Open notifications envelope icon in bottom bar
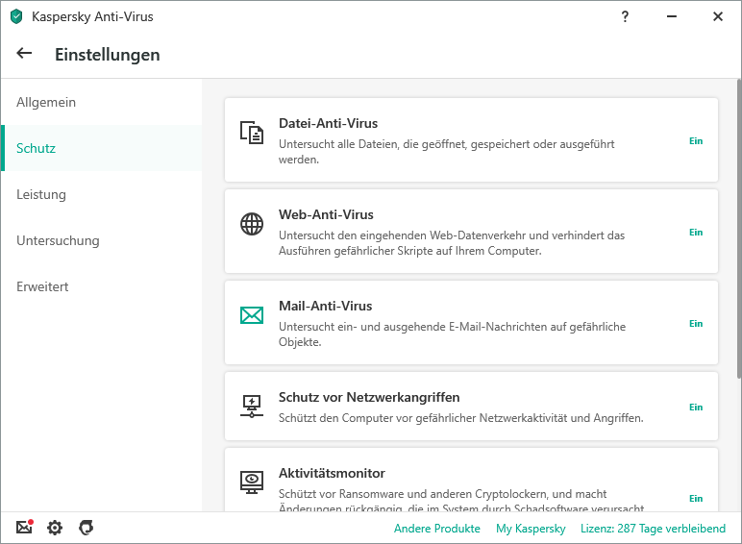742x544 pixels. pos(25,528)
